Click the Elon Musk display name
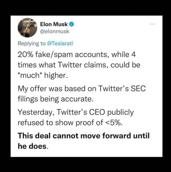Image resolution: width=171 pixels, height=172 pixels. [x=54, y=24]
